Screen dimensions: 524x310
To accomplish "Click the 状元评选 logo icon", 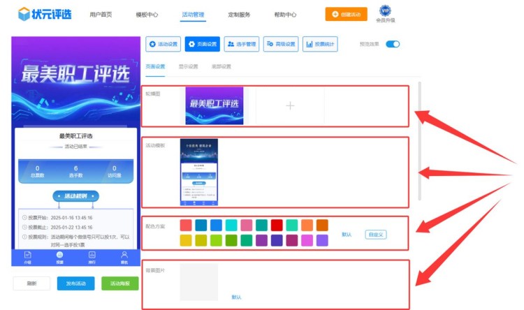I will tap(24, 13).
